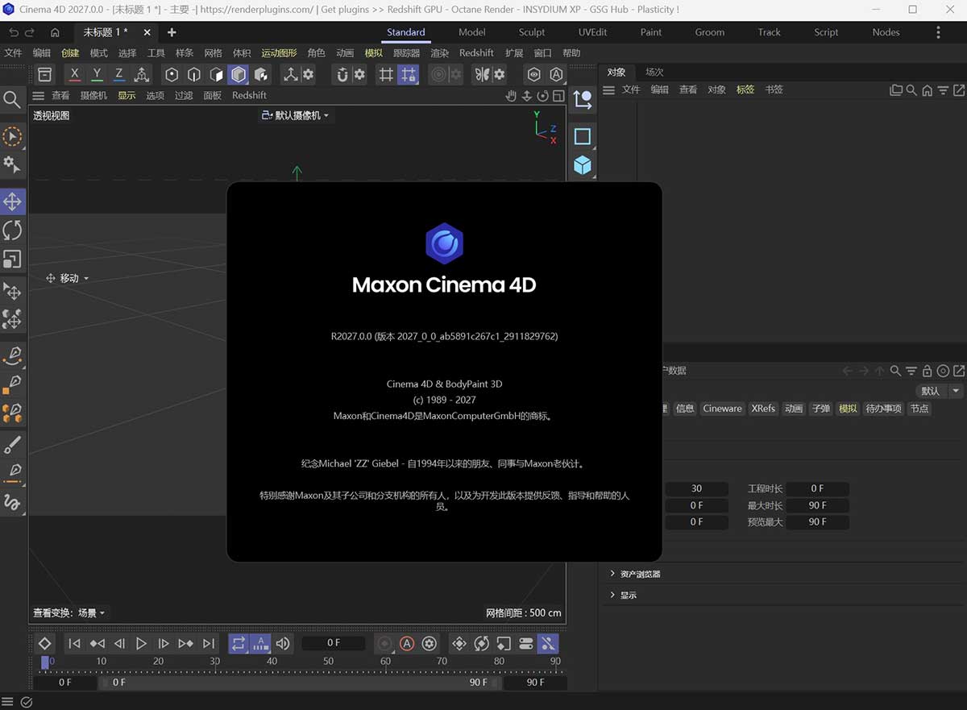The width and height of the screenshot is (967, 710).
Task: Switch to Nodes layout tab
Action: 886,32
